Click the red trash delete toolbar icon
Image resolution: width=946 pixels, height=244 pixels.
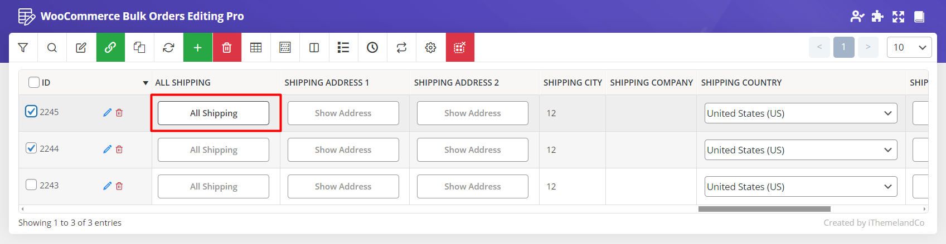227,48
